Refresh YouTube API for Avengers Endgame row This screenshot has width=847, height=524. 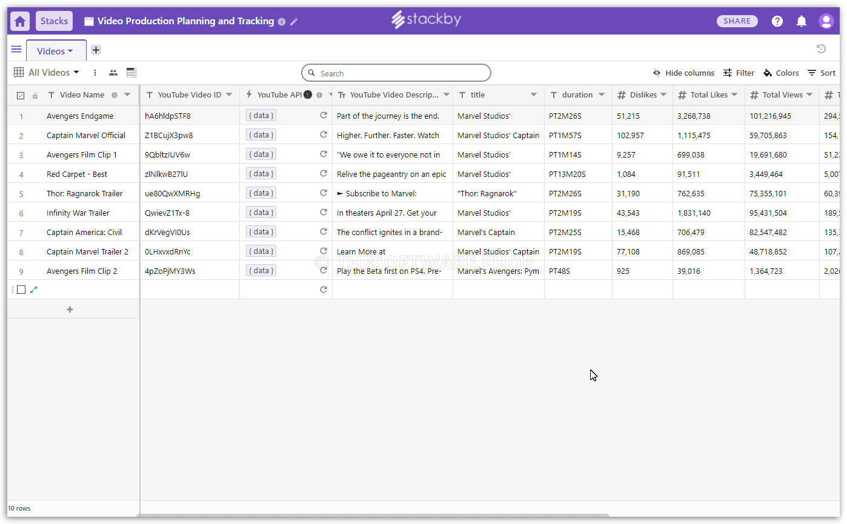pos(324,115)
